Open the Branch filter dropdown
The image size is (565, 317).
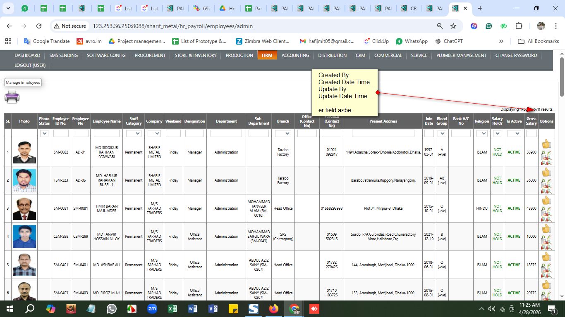tap(283, 133)
